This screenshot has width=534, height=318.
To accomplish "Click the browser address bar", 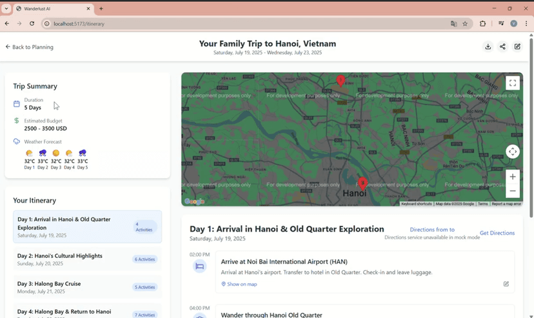I will [245, 24].
